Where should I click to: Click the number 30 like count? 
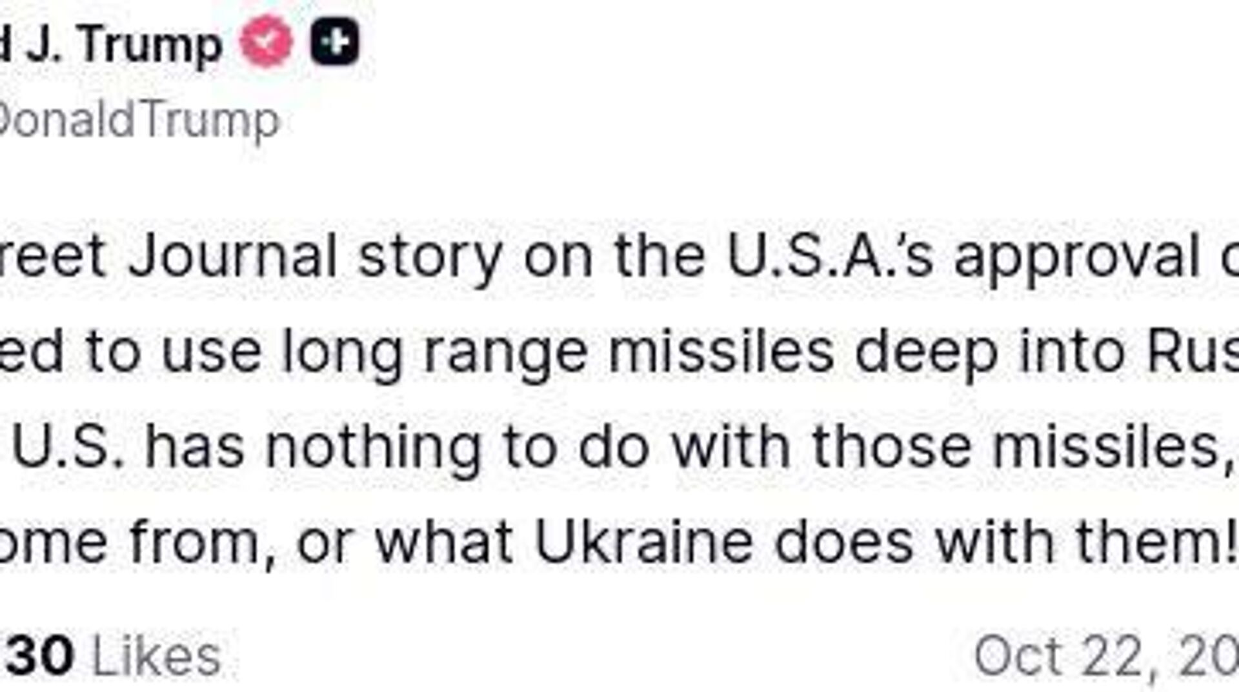pos(40,657)
